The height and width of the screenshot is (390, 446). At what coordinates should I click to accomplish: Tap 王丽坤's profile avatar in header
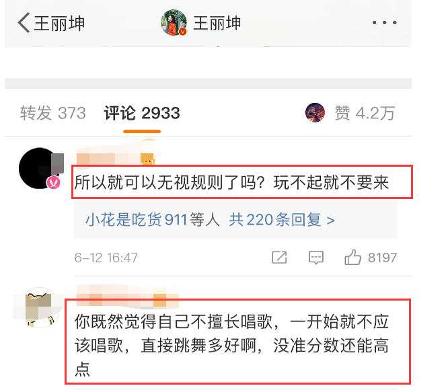tap(174, 22)
